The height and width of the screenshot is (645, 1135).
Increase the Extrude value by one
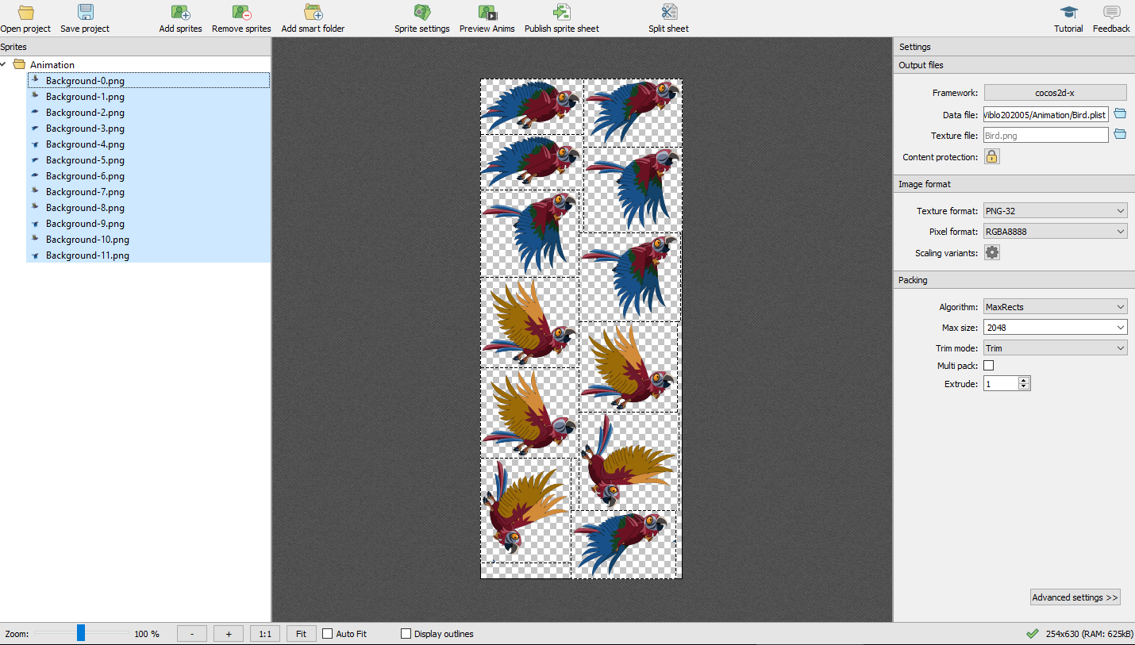[x=1024, y=380]
